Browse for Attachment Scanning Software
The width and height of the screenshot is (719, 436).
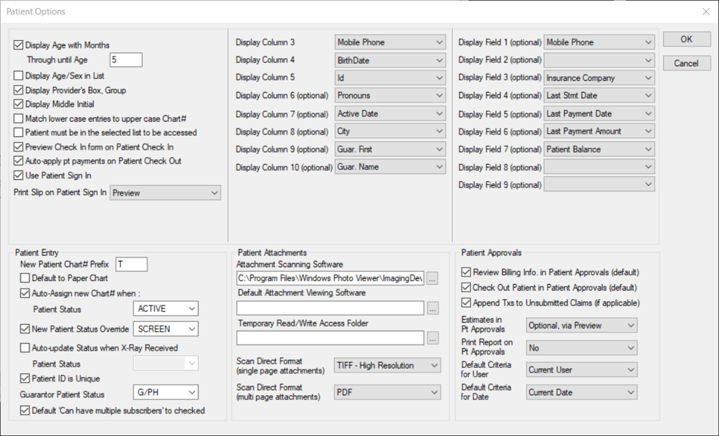point(432,278)
